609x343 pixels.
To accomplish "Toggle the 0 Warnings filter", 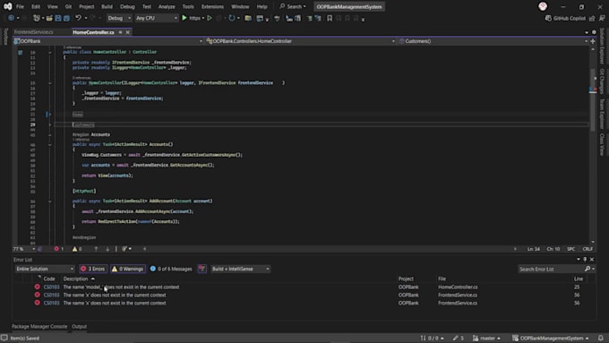I will pos(128,269).
